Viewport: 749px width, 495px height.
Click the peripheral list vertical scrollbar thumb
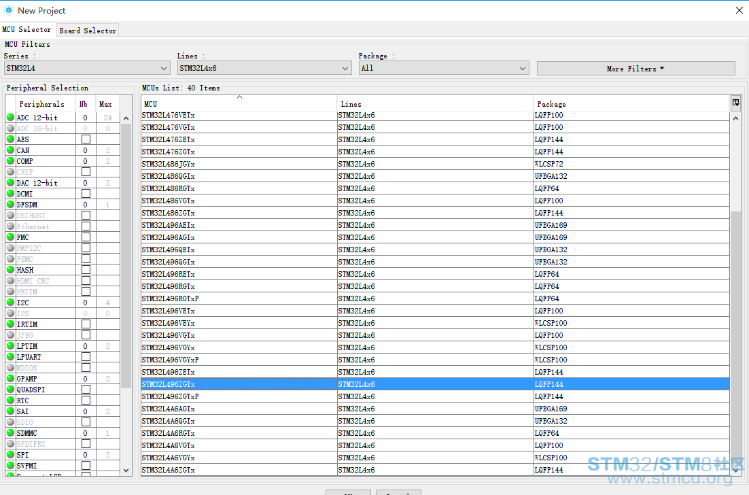point(126,256)
